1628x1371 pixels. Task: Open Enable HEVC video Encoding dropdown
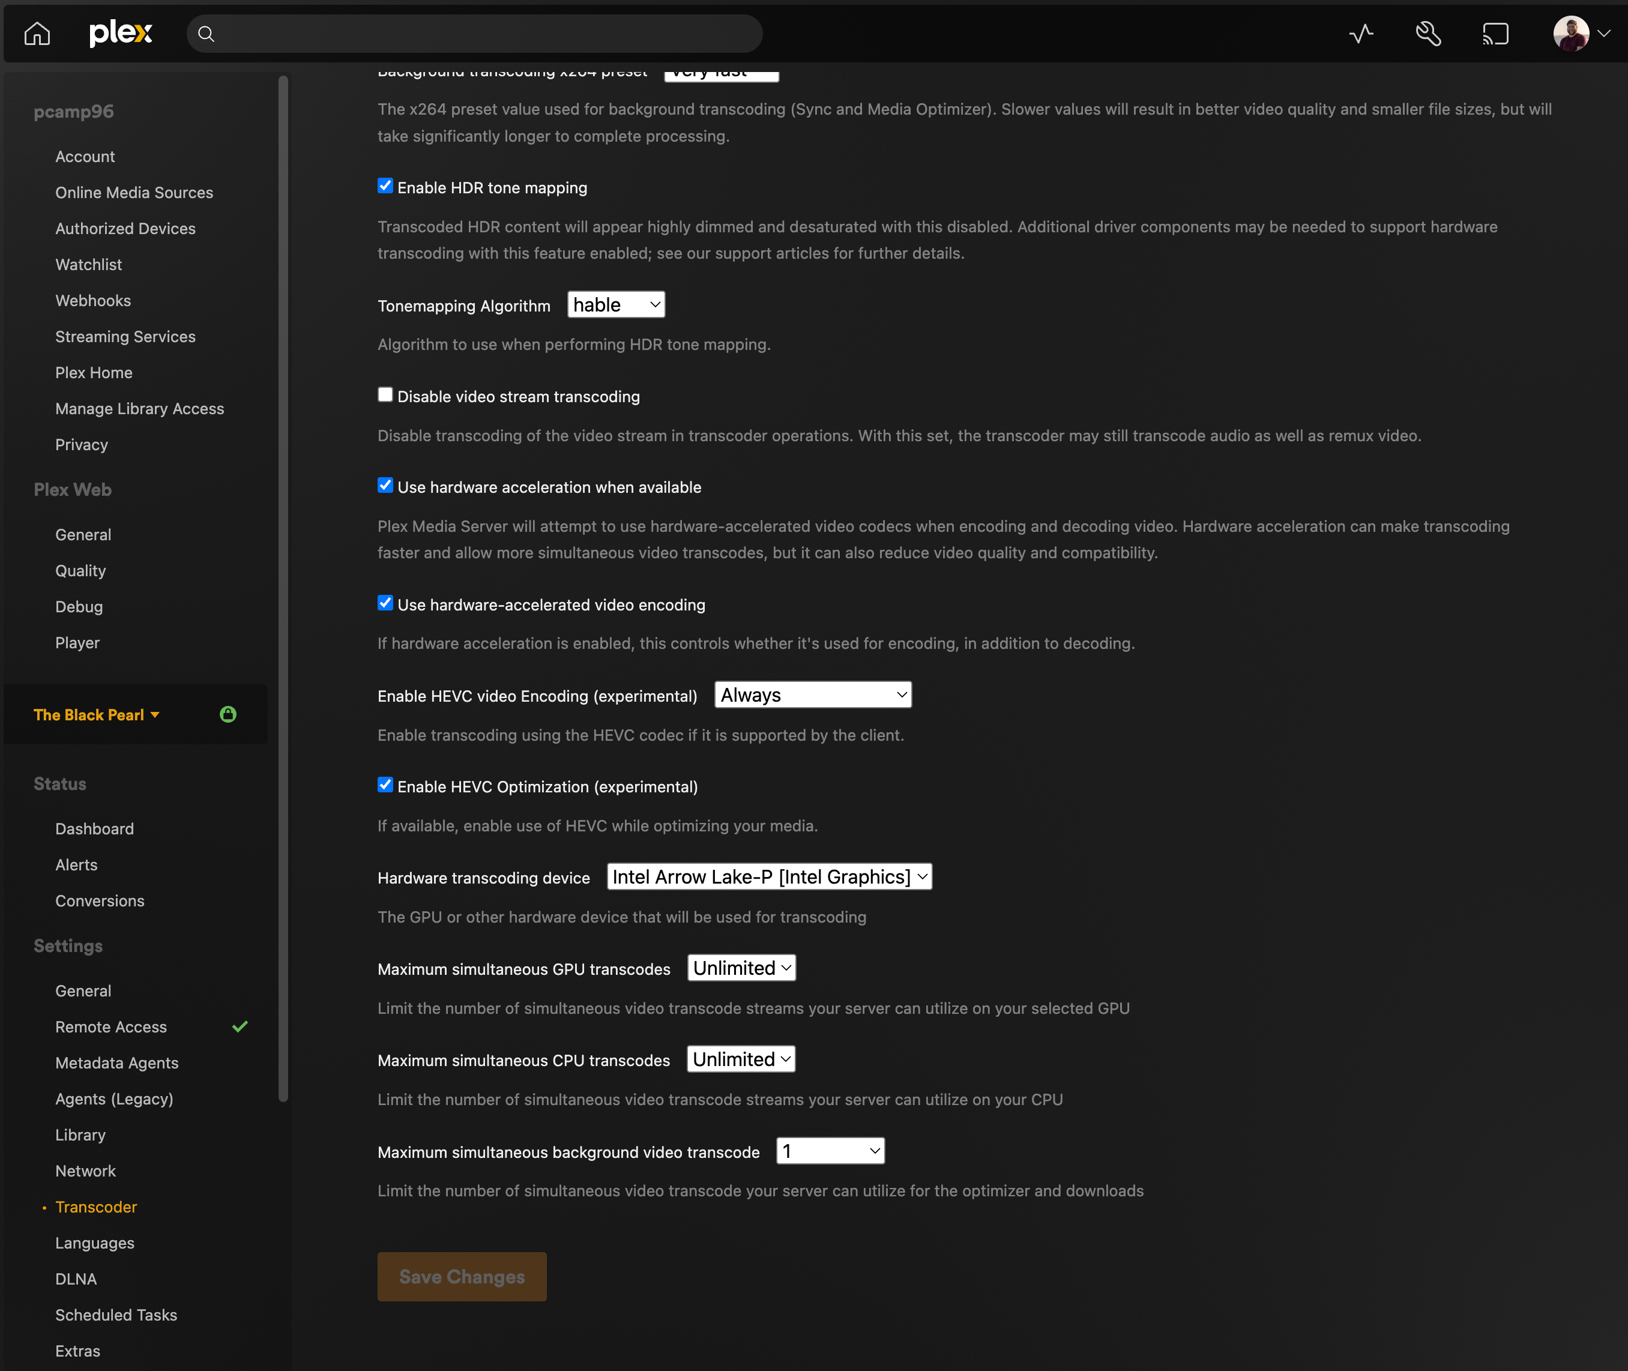tap(813, 695)
